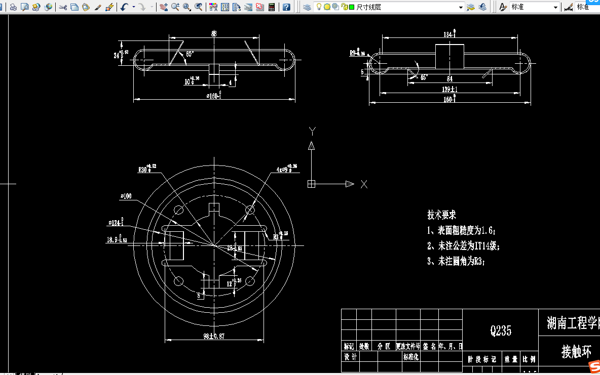Screen dimensions: 600x375
Task: Toggle the layer freeze sun icon
Action: 327,7
